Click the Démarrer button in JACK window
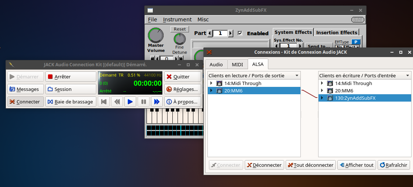 coord(25,77)
